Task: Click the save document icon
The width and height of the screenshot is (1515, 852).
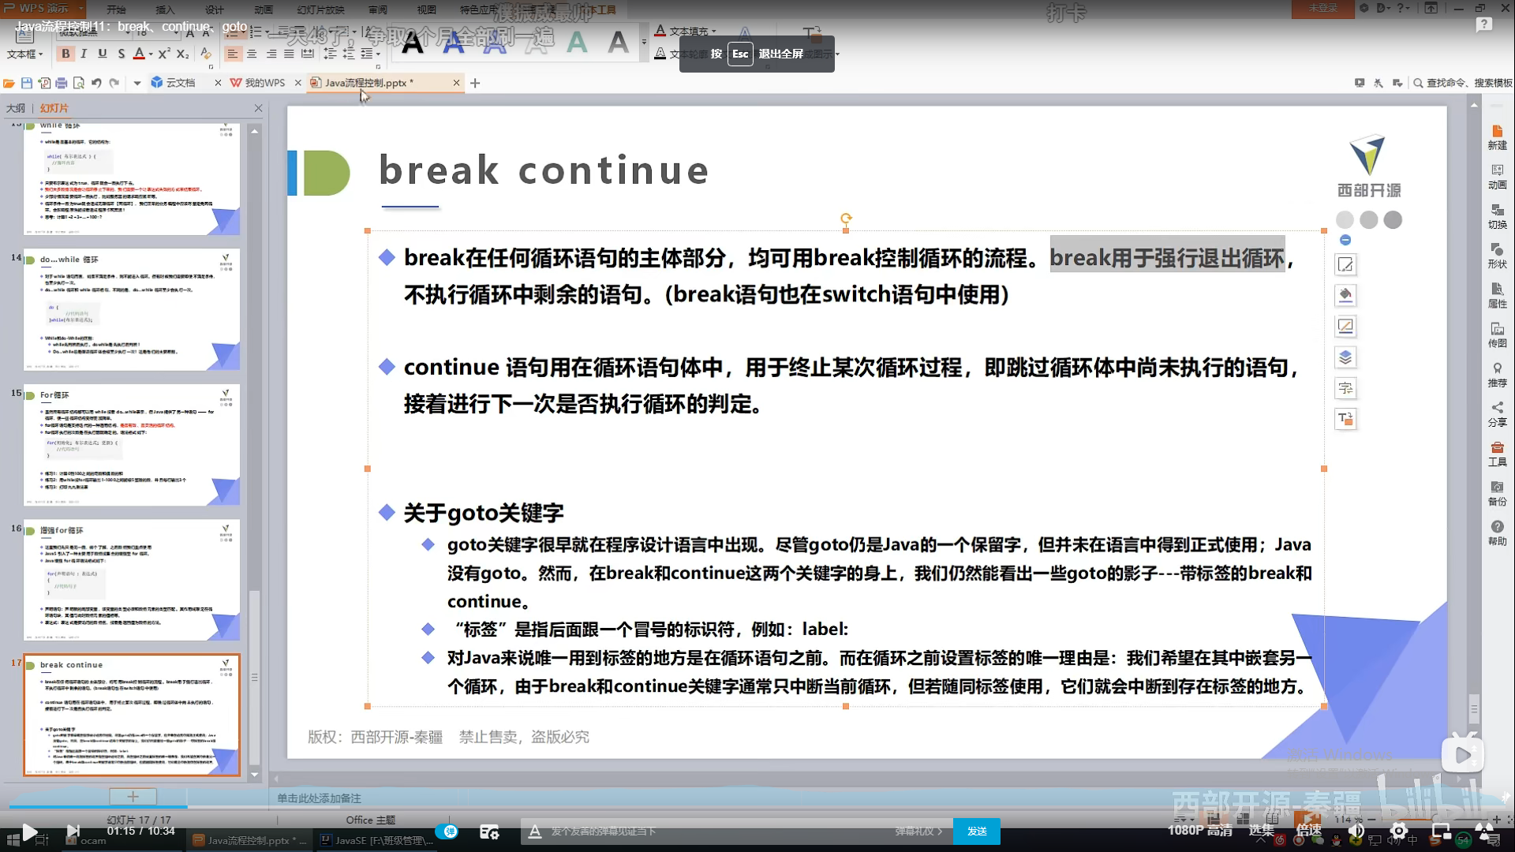Action: tap(27, 83)
